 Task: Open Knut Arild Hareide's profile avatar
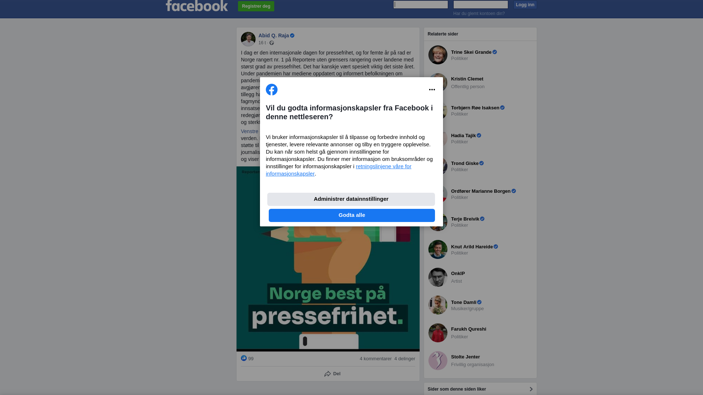click(x=438, y=249)
